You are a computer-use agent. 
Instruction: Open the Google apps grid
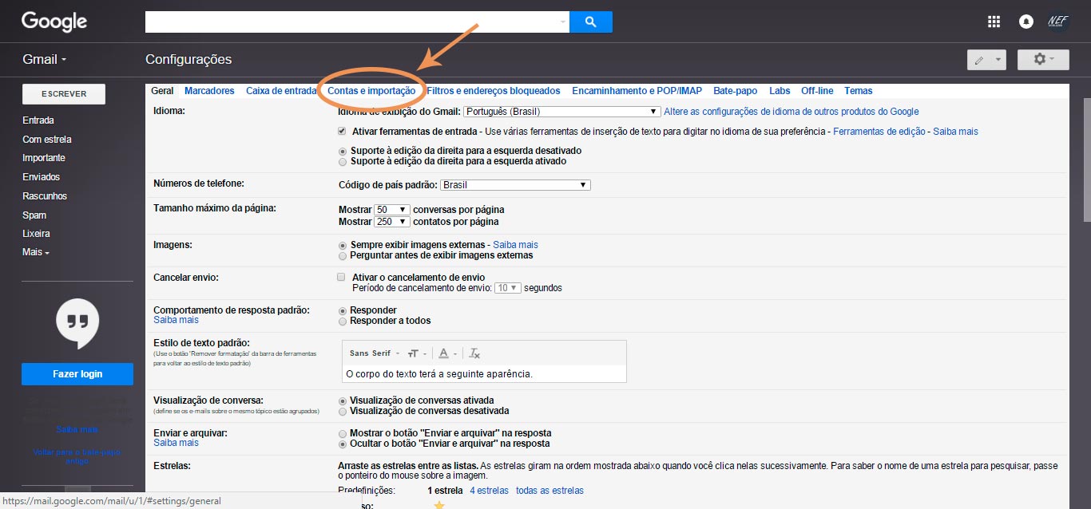click(x=994, y=22)
